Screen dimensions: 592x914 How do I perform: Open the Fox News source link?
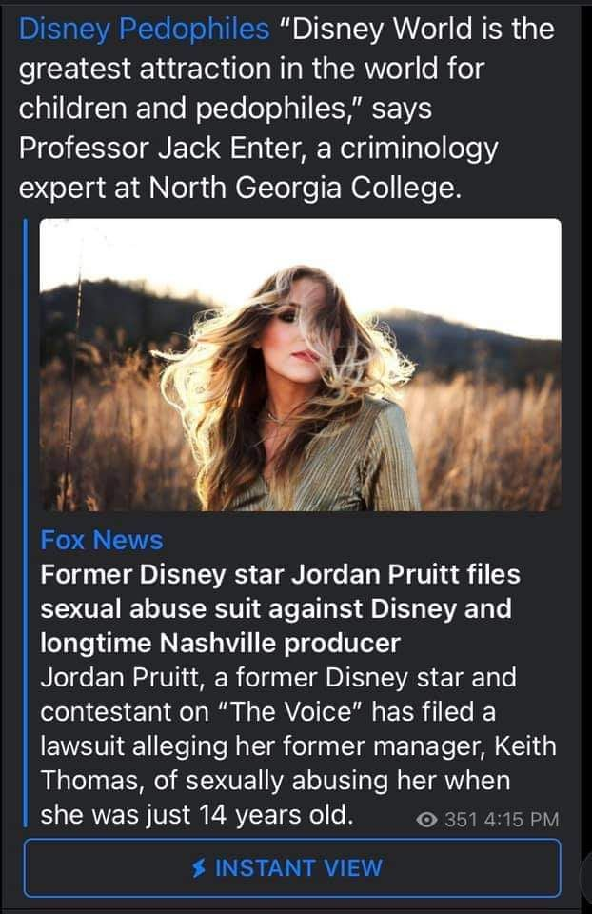(101, 540)
